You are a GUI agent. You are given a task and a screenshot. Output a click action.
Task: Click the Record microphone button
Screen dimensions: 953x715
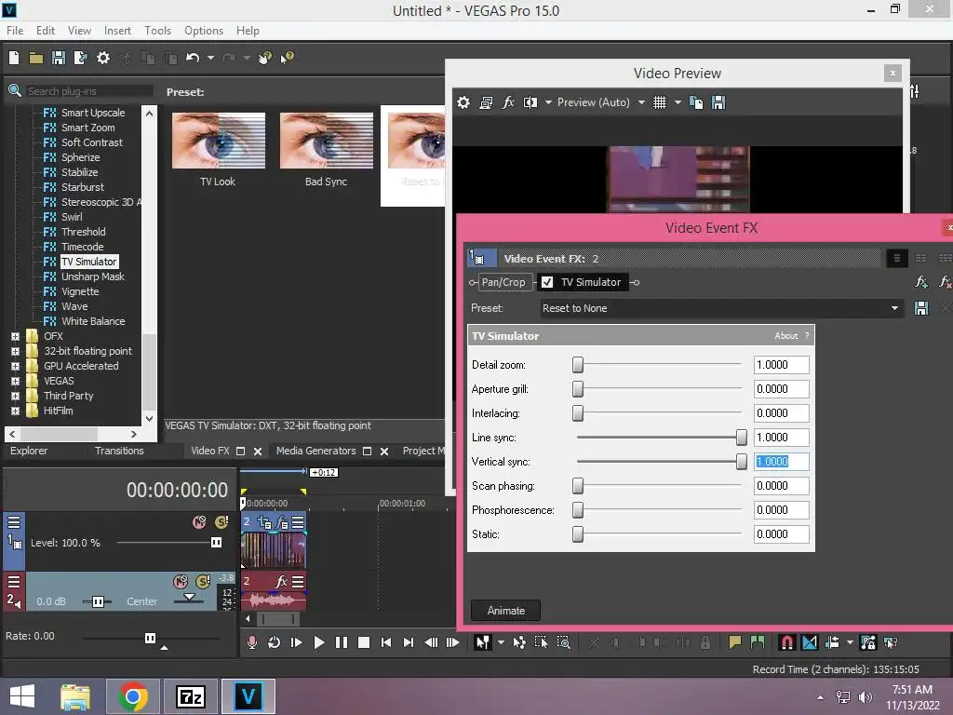(251, 642)
